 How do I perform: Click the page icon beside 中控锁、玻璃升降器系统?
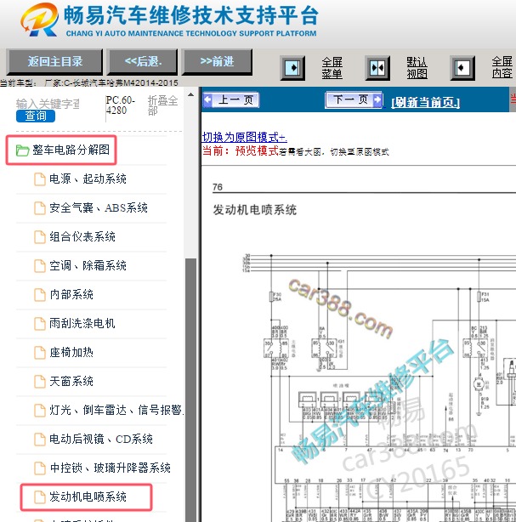pyautogui.click(x=40, y=468)
